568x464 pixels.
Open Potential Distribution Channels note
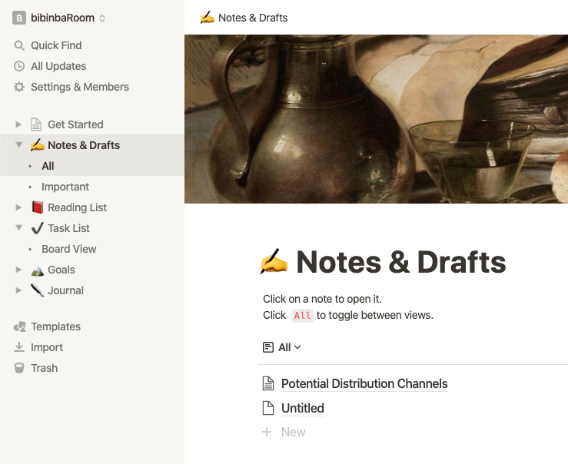pyautogui.click(x=364, y=383)
